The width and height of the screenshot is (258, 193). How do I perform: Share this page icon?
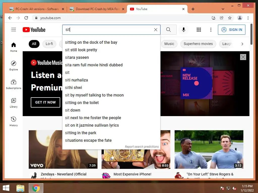click(x=222, y=18)
